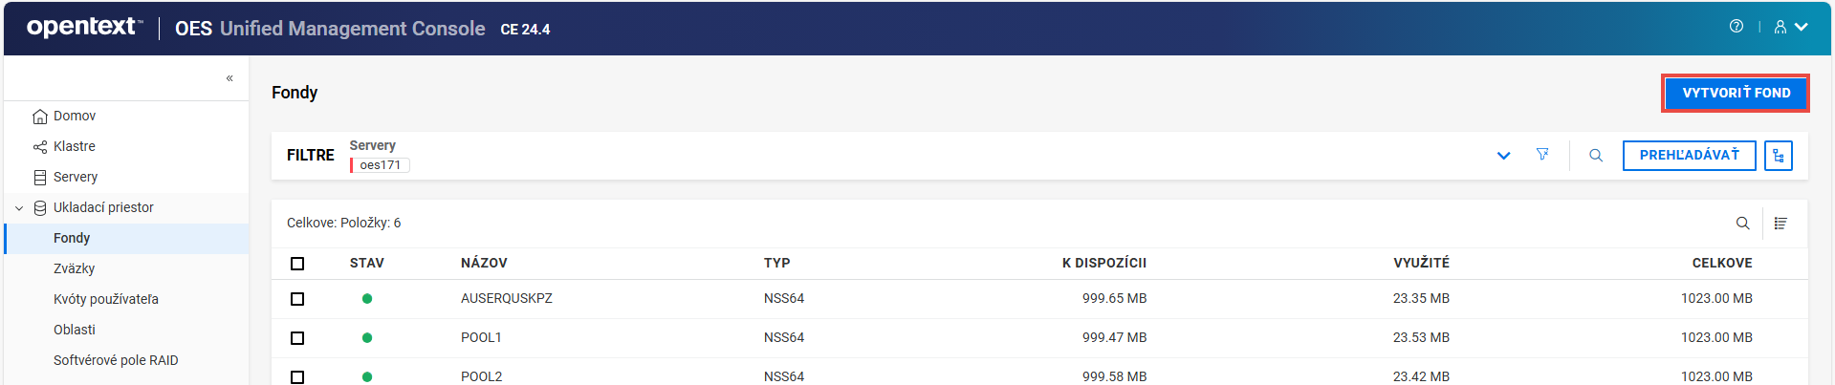
Task: Click the search icon in filter bar
Action: click(1596, 156)
